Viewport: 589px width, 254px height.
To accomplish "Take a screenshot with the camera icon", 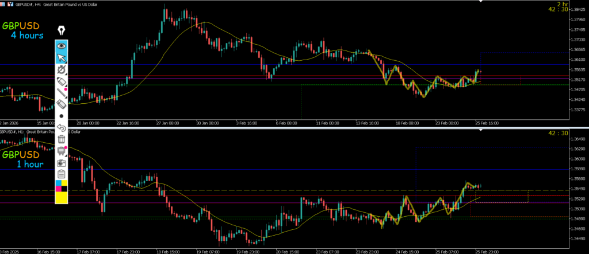I will pyautogui.click(x=62, y=163).
